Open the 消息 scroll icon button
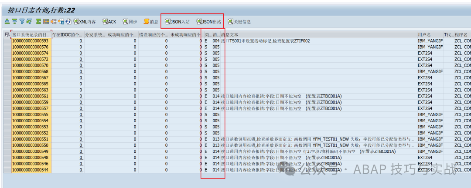The image size is (471, 188). (151, 22)
